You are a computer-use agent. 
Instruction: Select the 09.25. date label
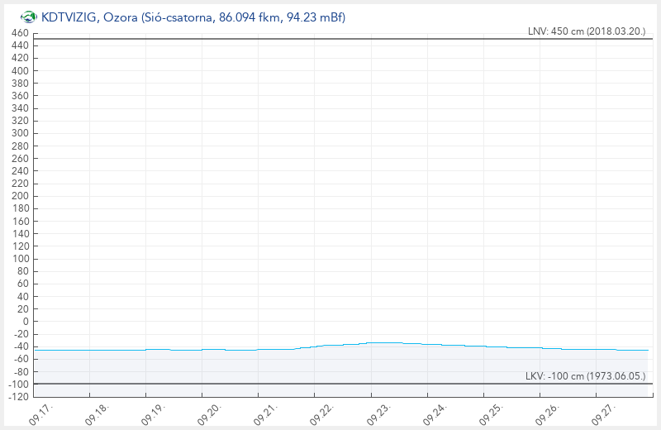click(490, 413)
